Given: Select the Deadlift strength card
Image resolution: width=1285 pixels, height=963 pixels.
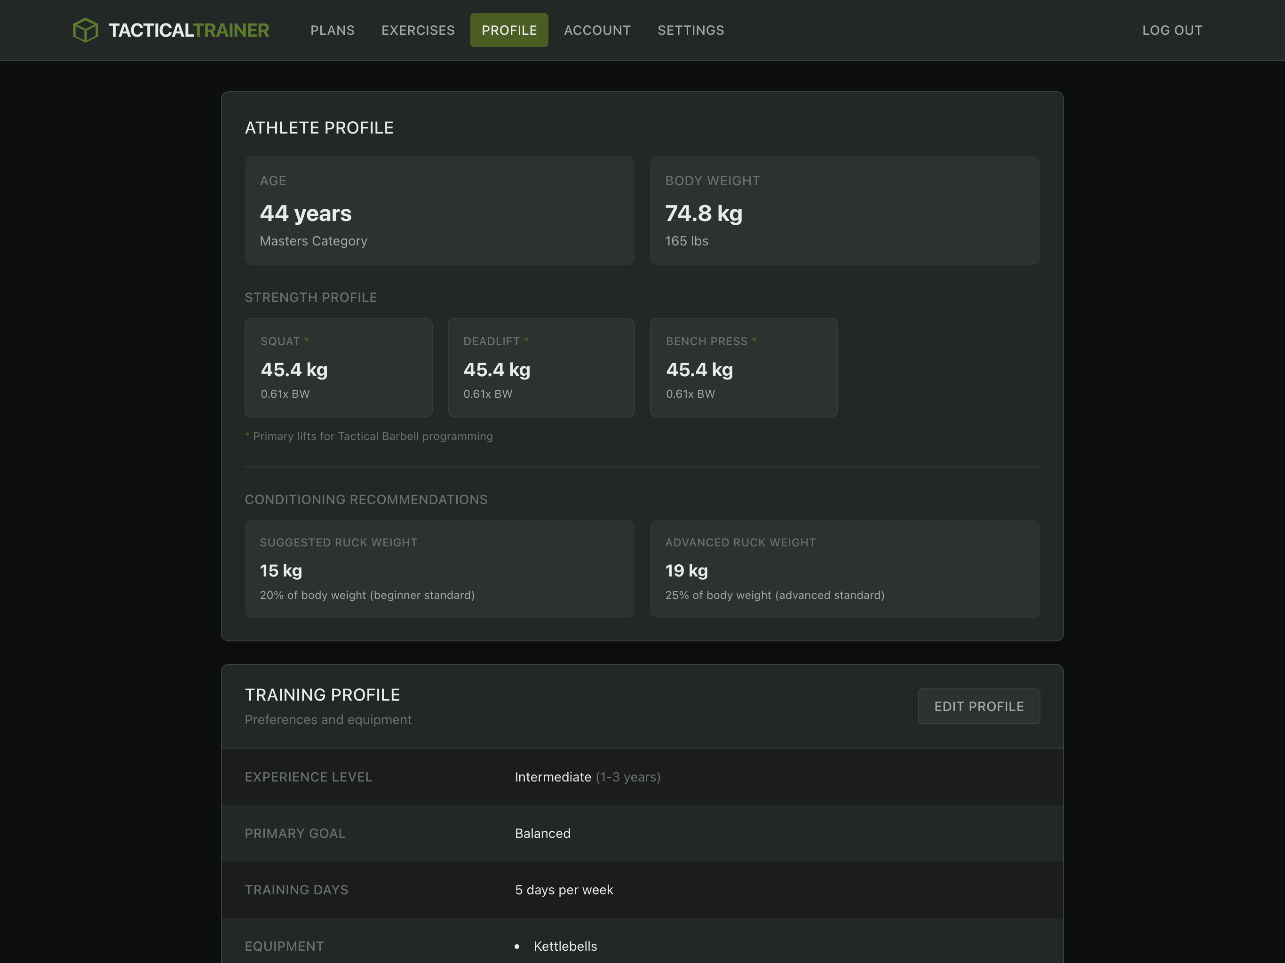Looking at the screenshot, I should (x=540, y=367).
